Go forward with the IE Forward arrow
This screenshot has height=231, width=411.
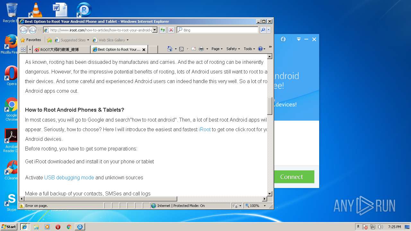tap(32, 30)
